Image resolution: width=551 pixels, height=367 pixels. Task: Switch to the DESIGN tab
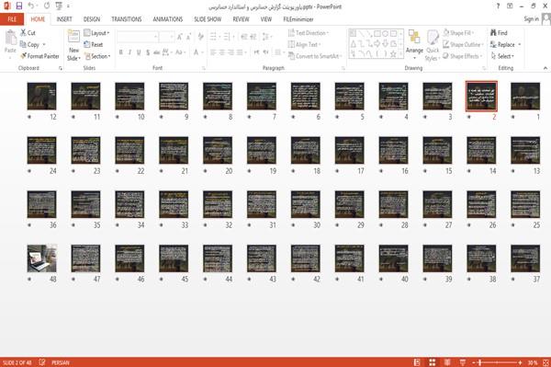[x=92, y=19]
